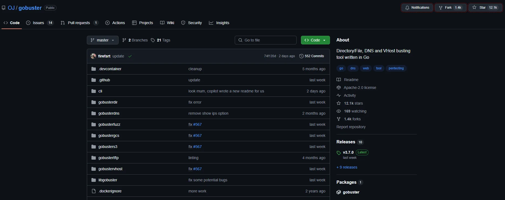Open the 552 Commits history
This screenshot has height=200, width=505.
(x=312, y=56)
